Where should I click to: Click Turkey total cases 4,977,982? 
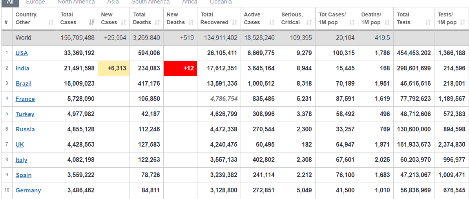point(81,114)
